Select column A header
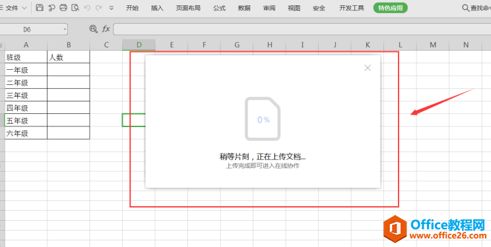This screenshot has height=247, width=491. (x=26, y=45)
